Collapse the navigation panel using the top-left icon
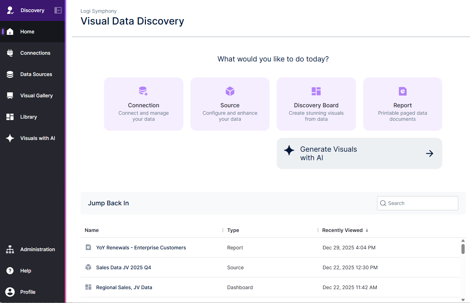 point(58,10)
